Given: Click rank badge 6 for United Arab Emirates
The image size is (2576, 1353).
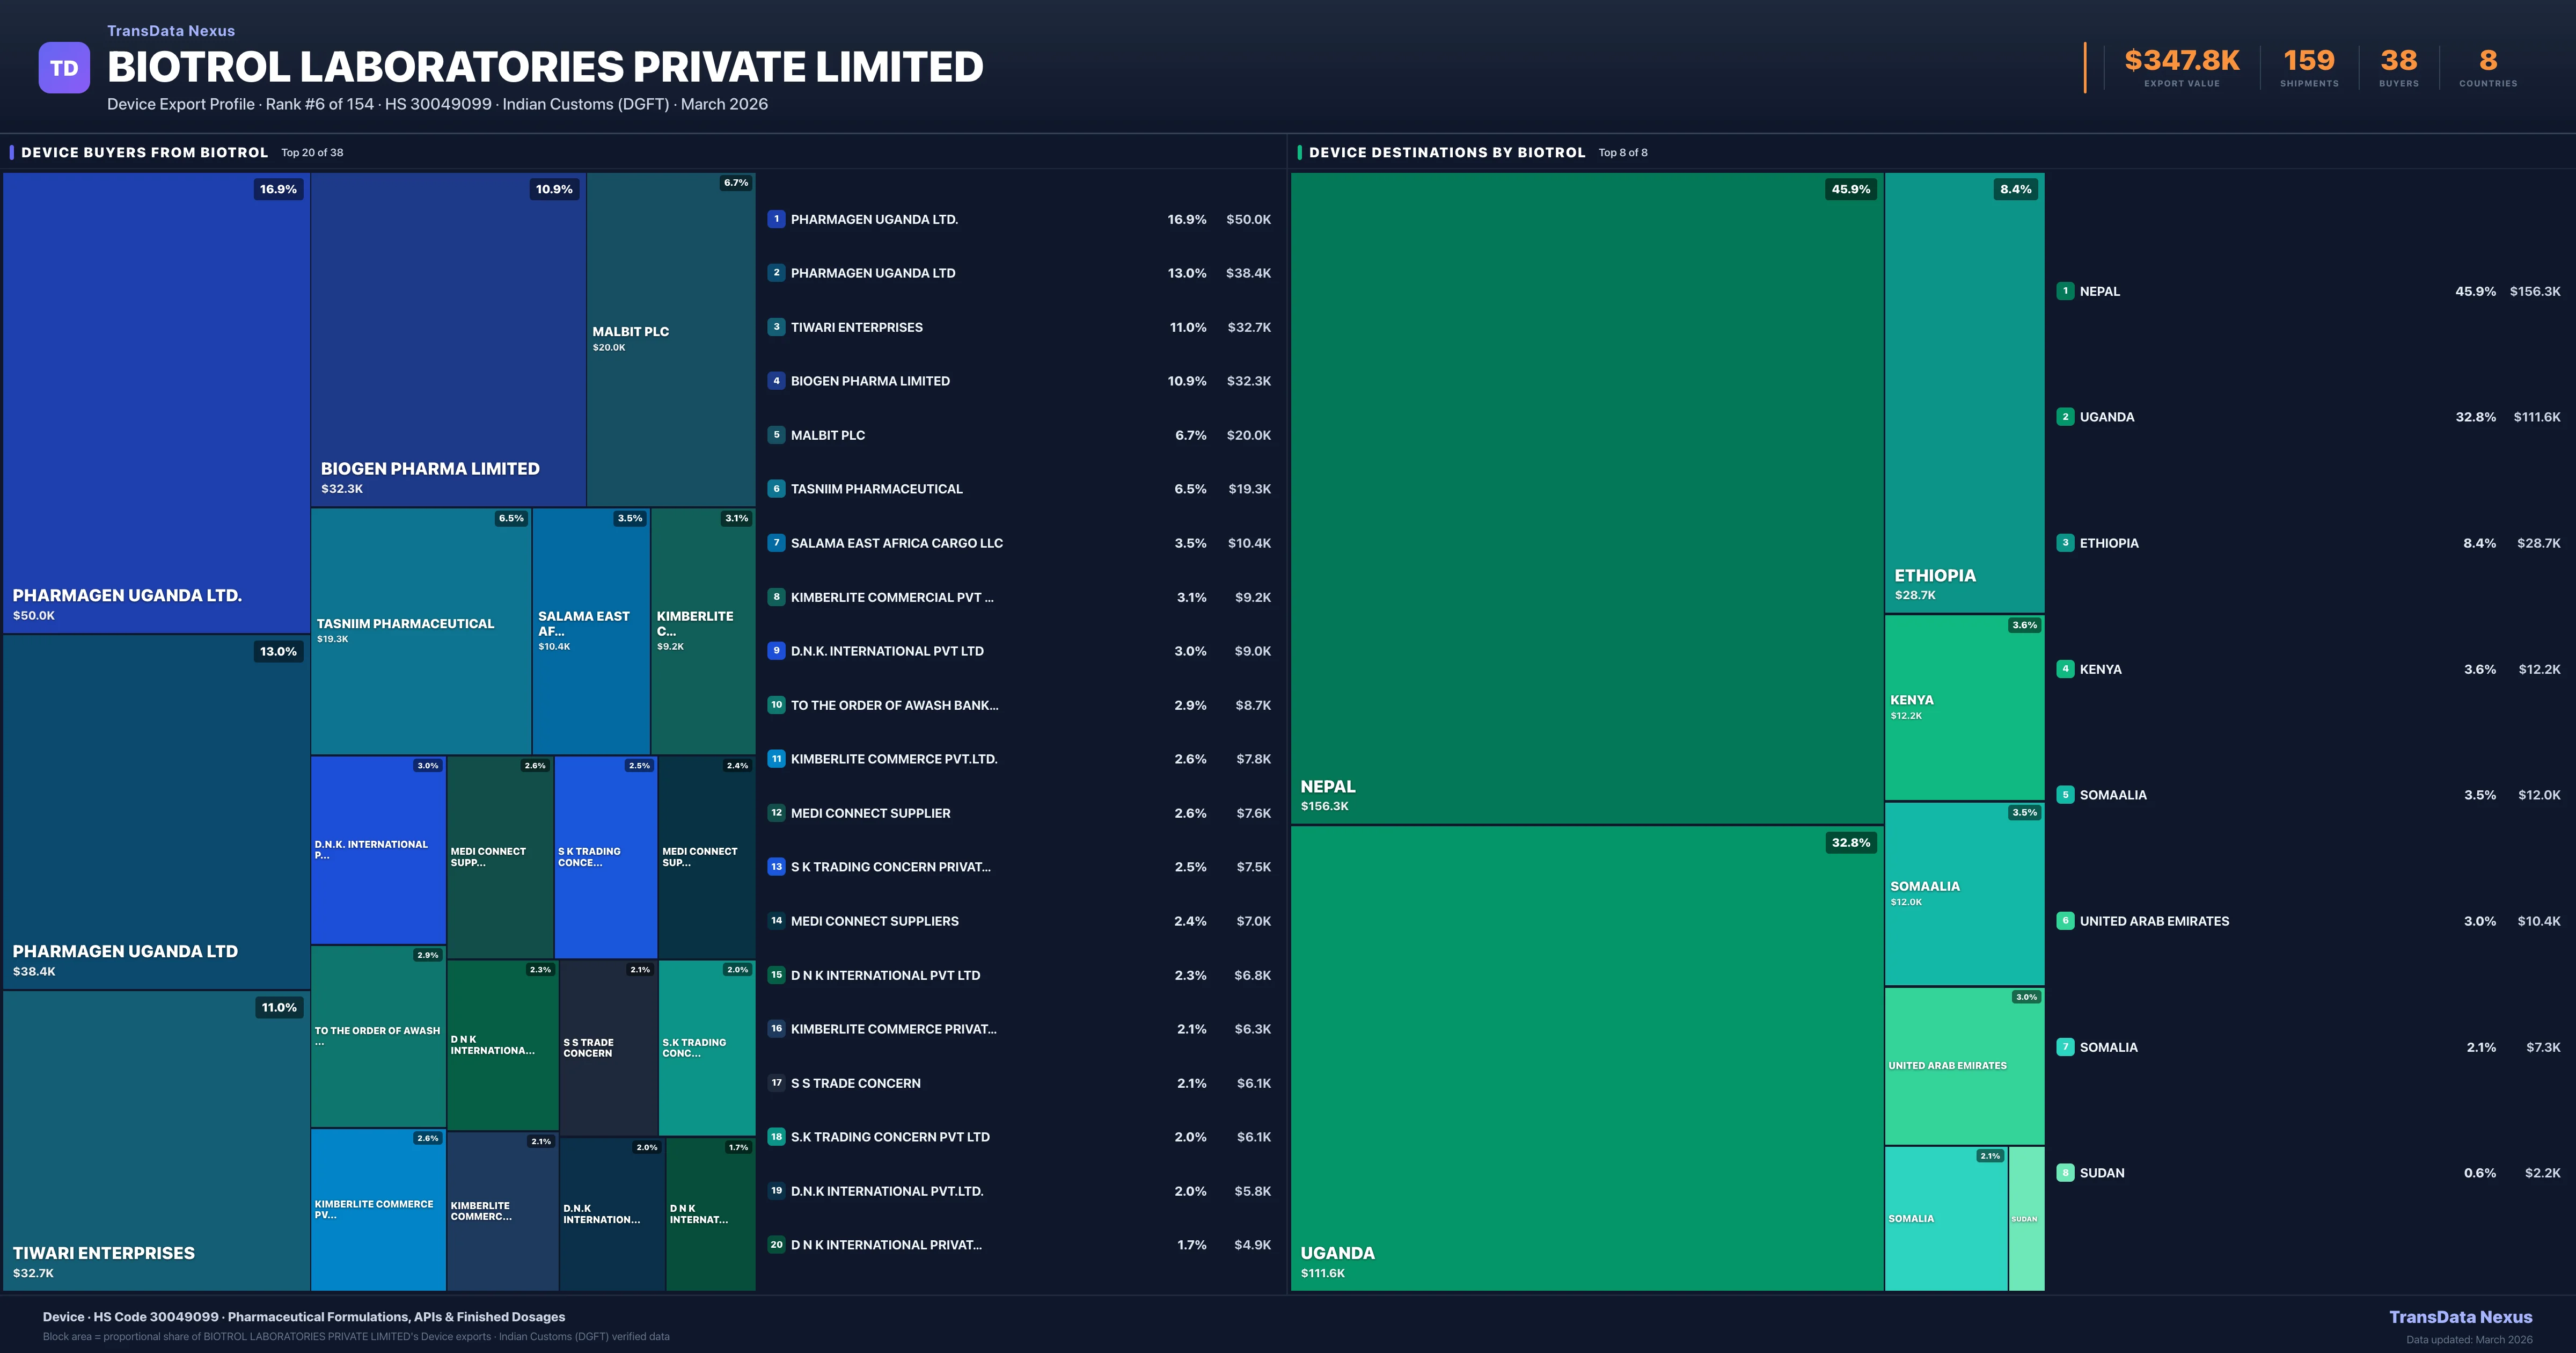Looking at the screenshot, I should tap(2065, 921).
